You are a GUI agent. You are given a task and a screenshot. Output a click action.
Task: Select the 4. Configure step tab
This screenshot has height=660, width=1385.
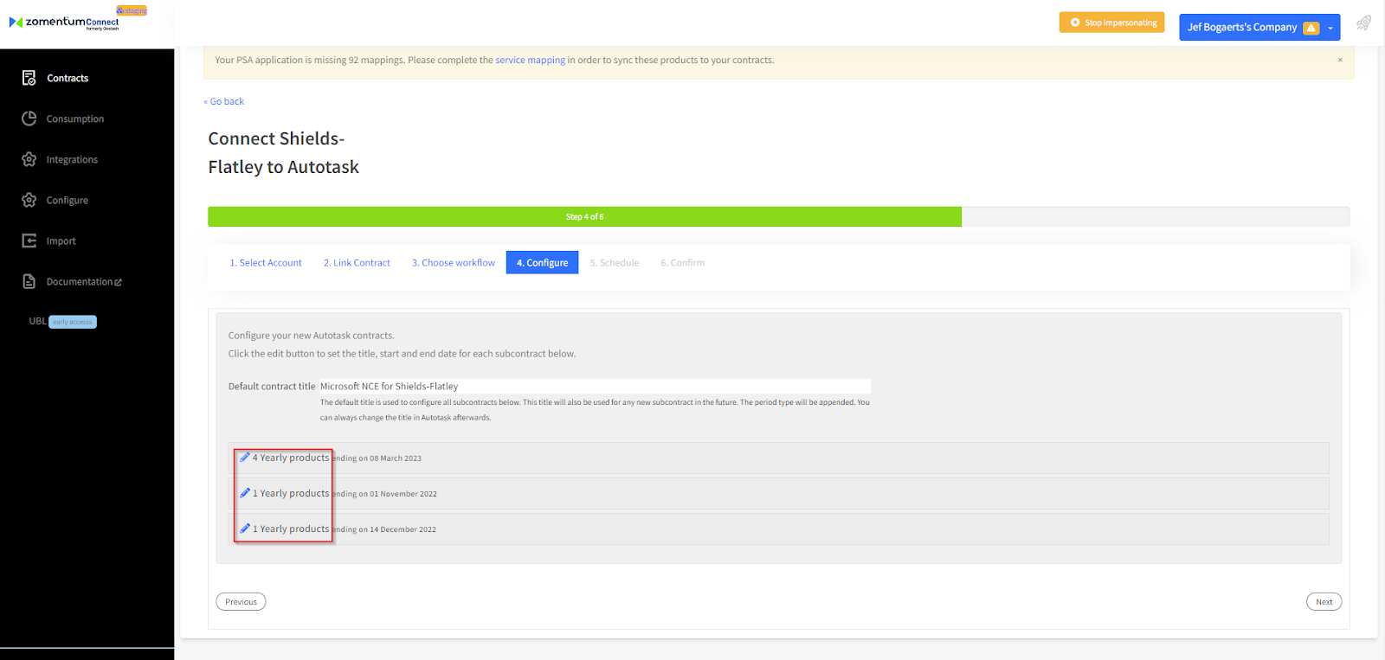542,263
